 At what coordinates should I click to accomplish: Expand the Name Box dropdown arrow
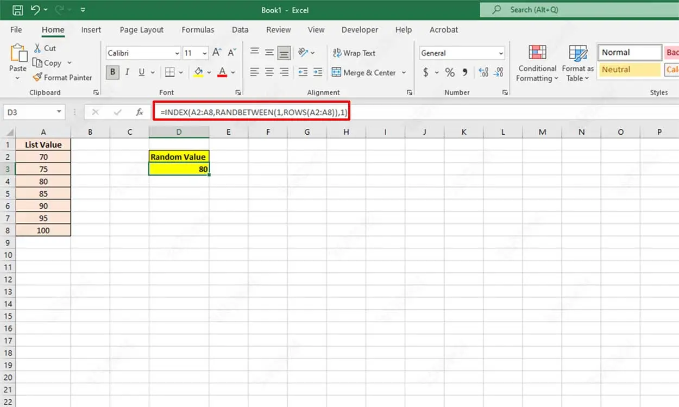click(x=59, y=112)
